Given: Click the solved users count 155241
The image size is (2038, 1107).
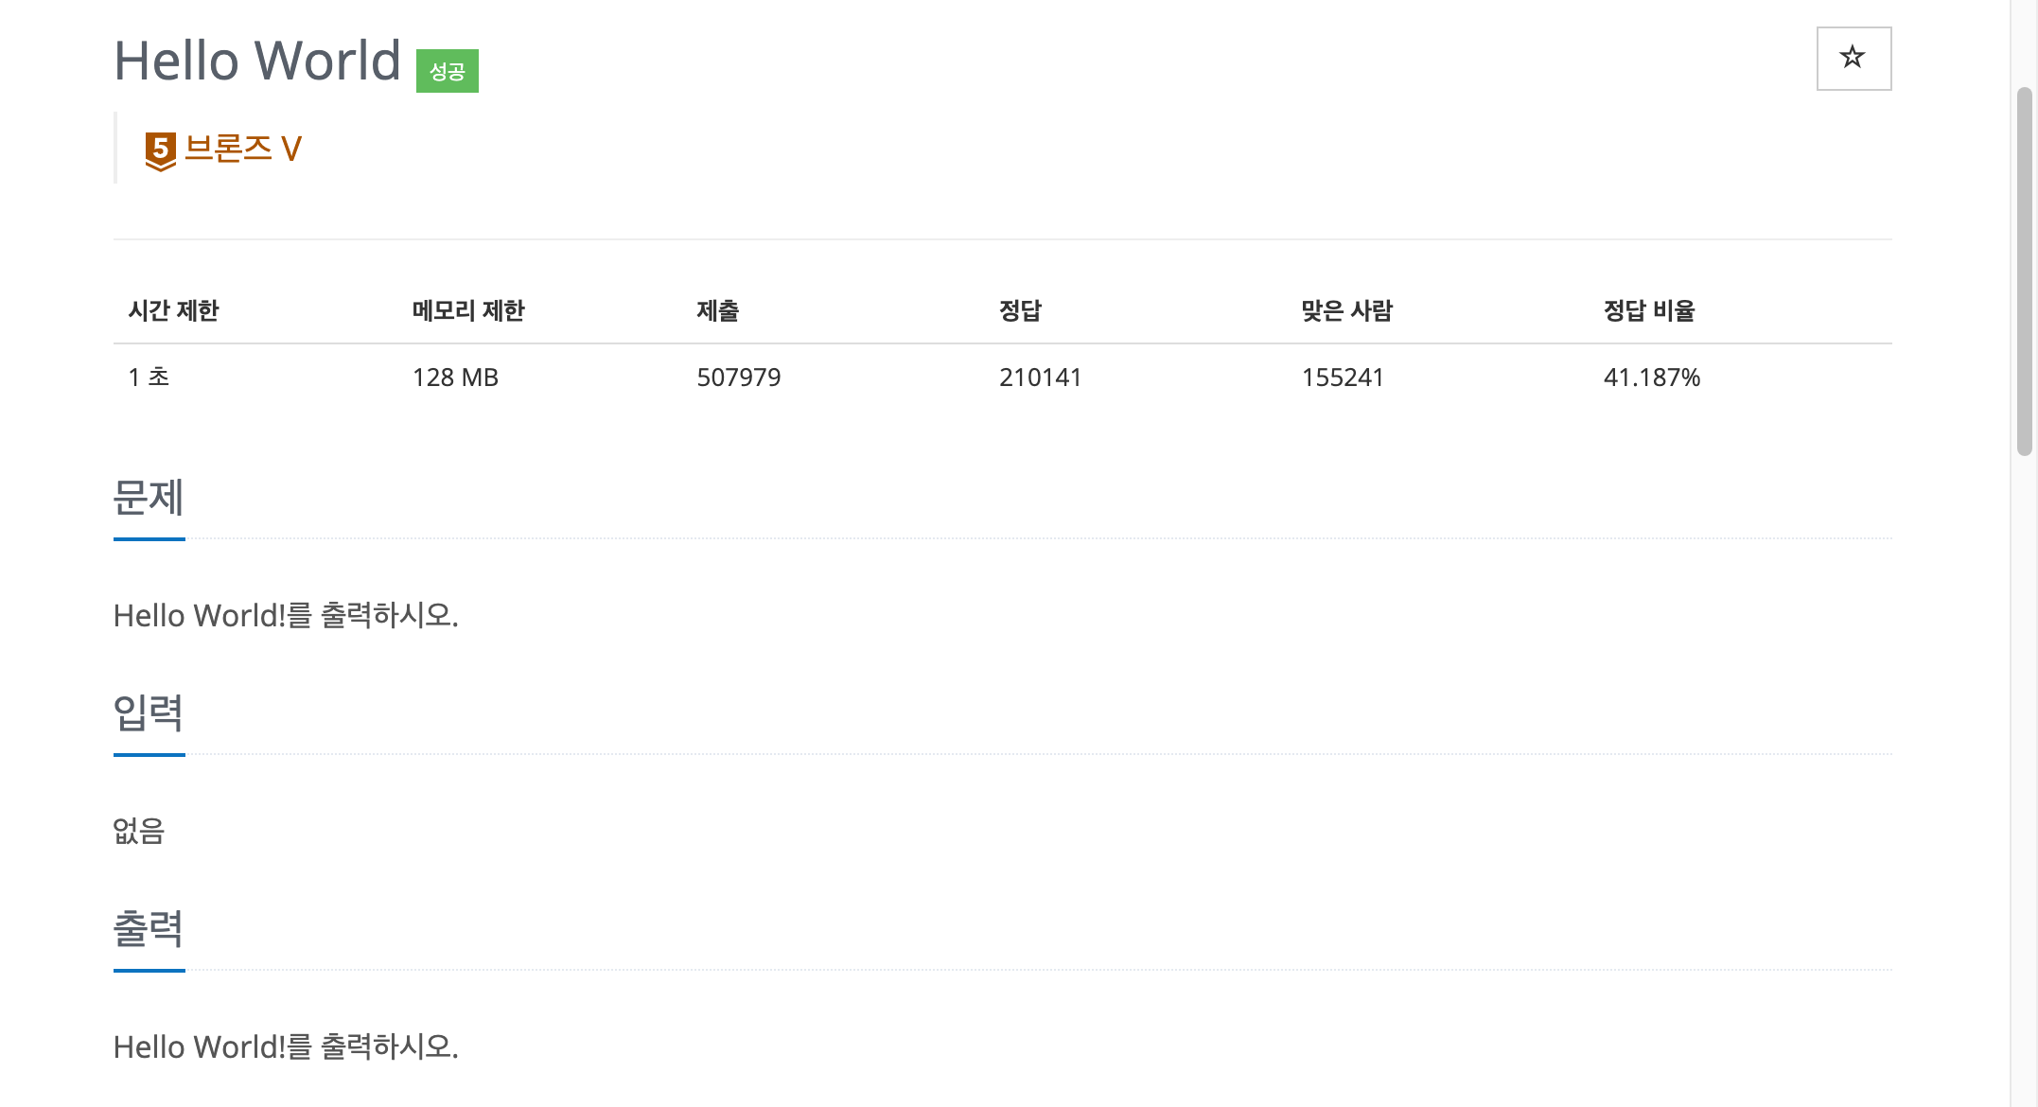Looking at the screenshot, I should tap(1342, 378).
